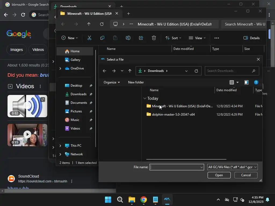Select dolphin-master-5.0-20347-x64 folder
The width and height of the screenshot is (275, 206).
(171, 114)
